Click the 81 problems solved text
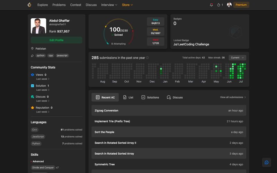Screen dimensions: 277x173 (x=71, y=130)
